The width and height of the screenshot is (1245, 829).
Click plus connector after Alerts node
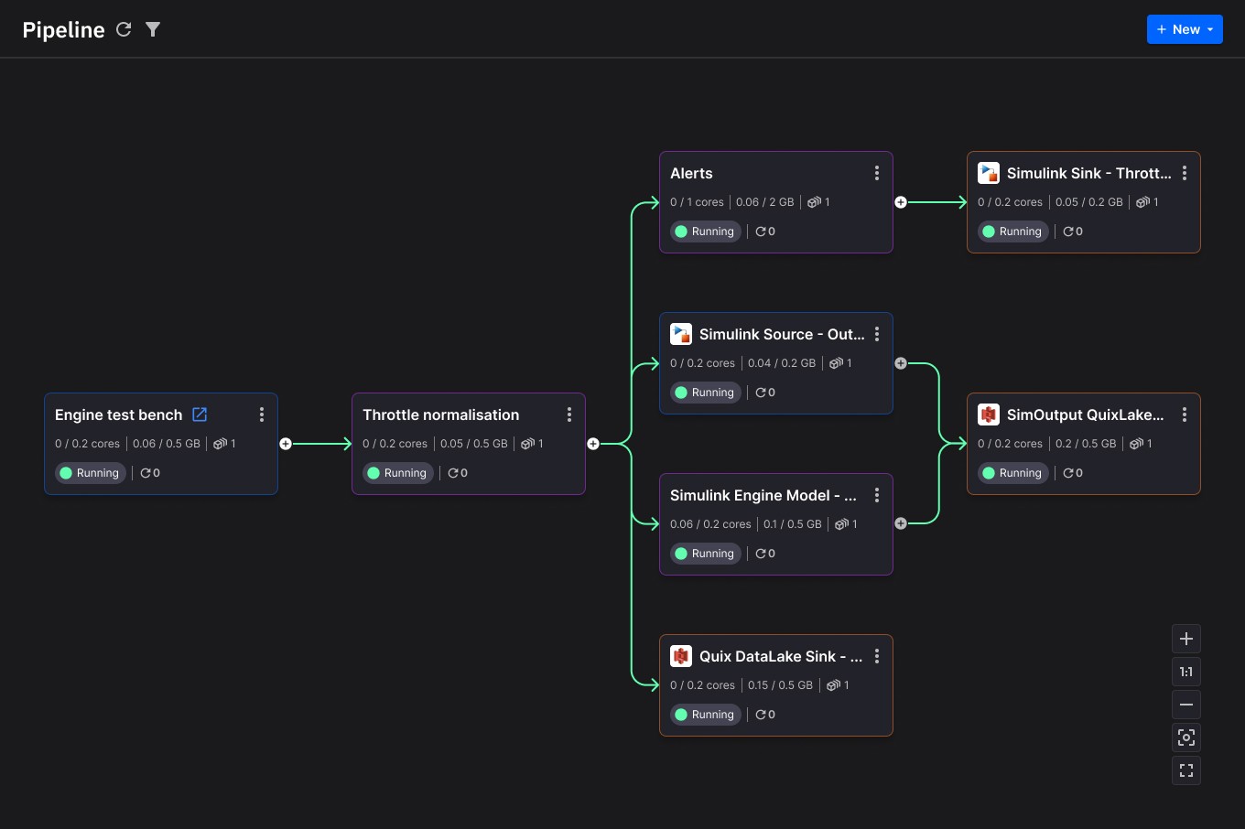point(901,202)
